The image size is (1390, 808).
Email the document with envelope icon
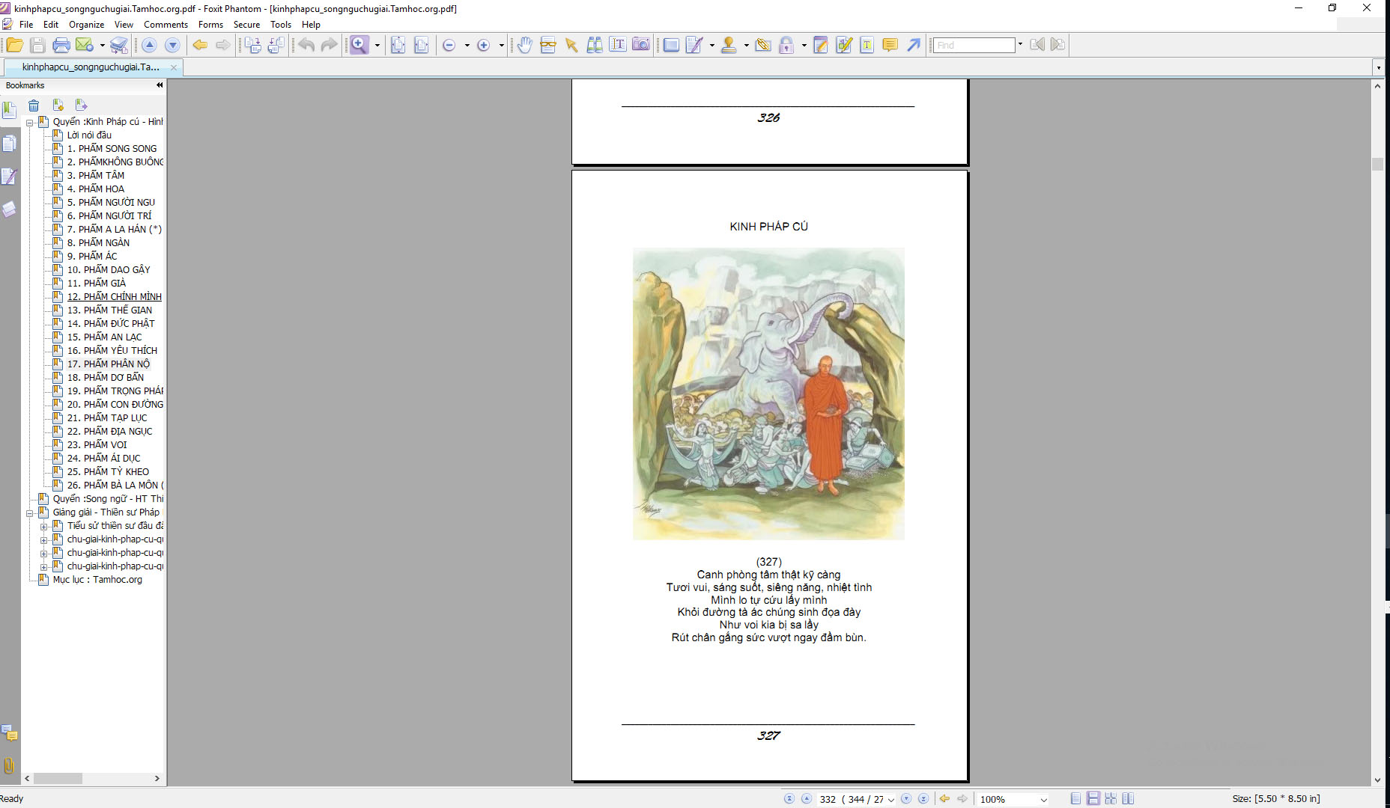tap(85, 45)
